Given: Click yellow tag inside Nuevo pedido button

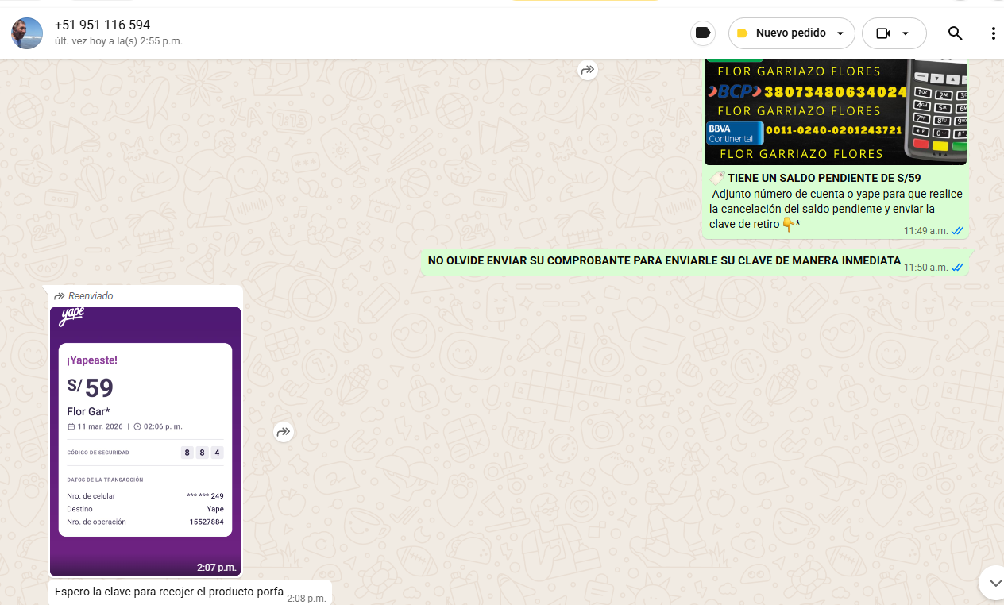Looking at the screenshot, I should [x=742, y=33].
